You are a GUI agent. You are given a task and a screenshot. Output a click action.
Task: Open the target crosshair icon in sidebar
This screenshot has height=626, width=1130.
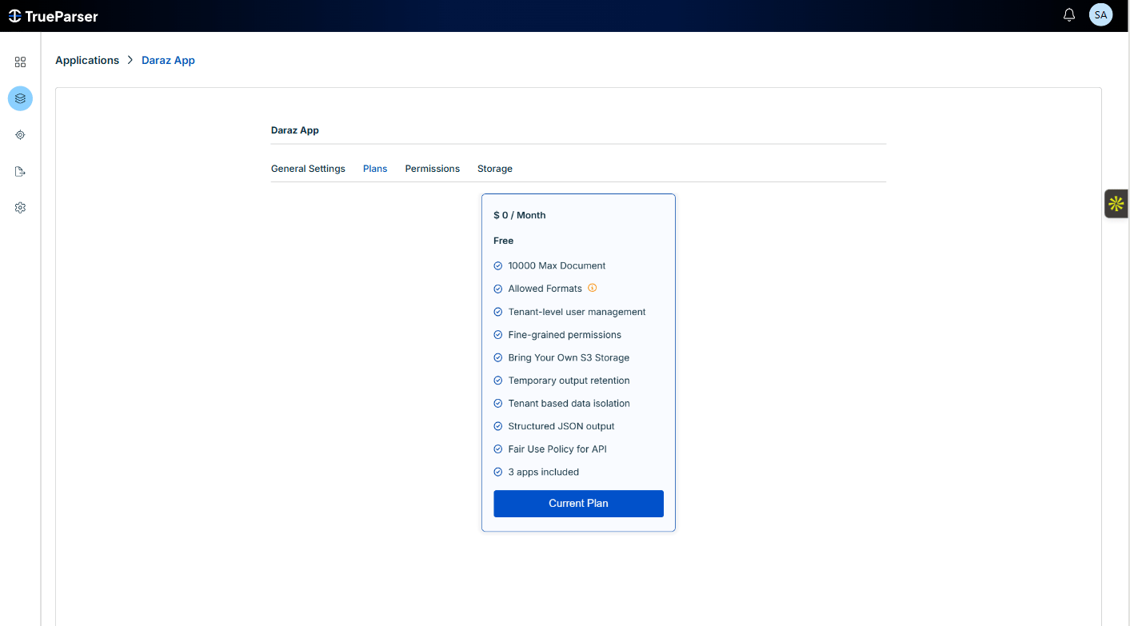(x=20, y=135)
